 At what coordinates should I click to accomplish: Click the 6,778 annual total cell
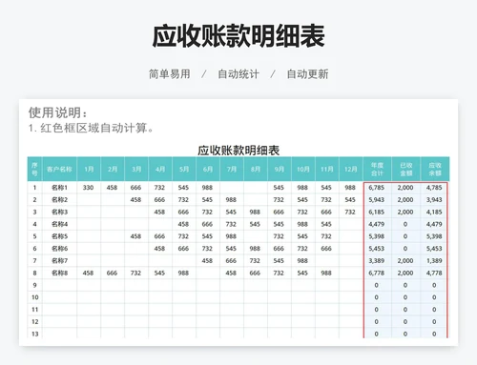(x=377, y=273)
